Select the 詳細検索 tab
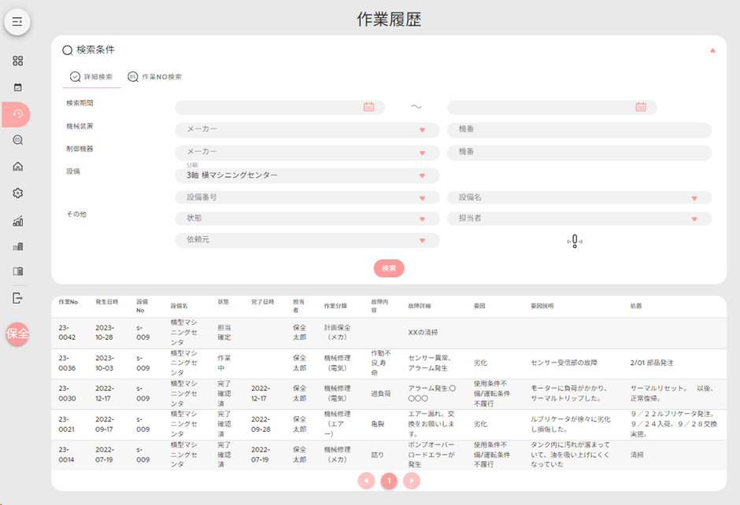 point(91,77)
